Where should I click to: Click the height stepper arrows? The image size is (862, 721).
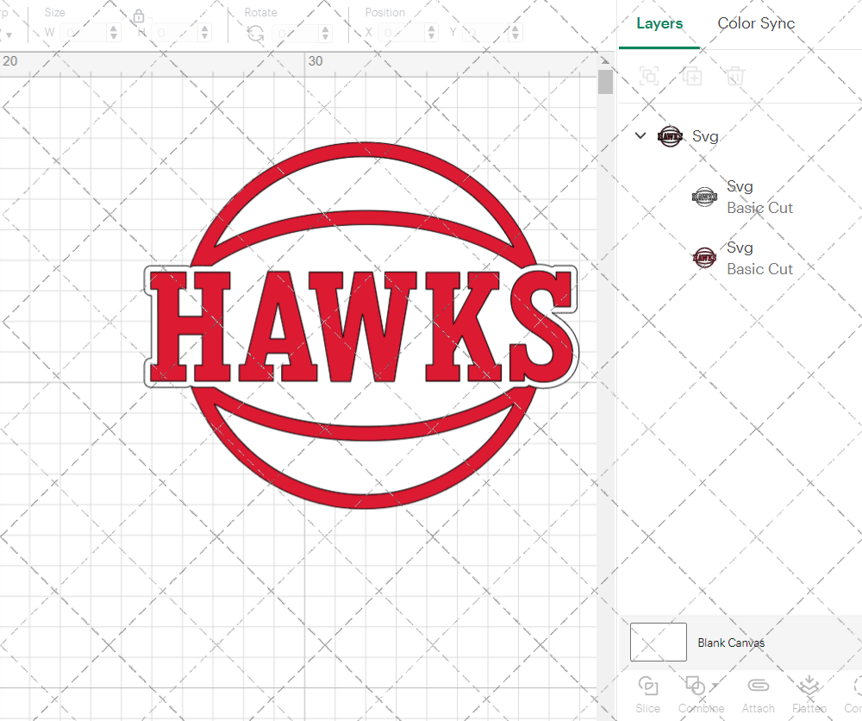pyautogui.click(x=204, y=33)
